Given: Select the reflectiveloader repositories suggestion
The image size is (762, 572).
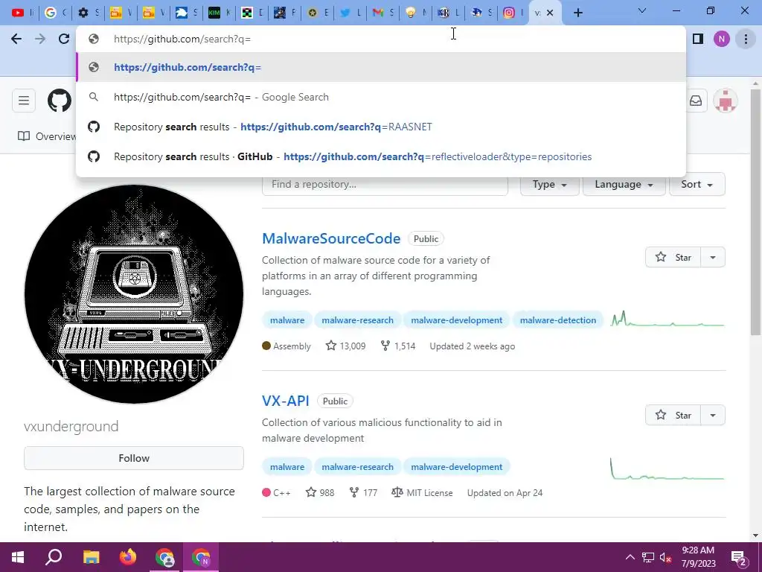Looking at the screenshot, I should tap(381, 156).
